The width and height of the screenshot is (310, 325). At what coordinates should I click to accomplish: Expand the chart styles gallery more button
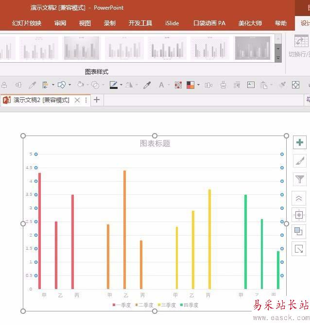coord(278,58)
